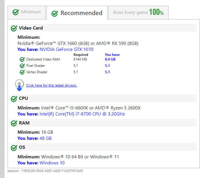Viewport: 202px width, 178px height.
Task: Click the Video Card section header
Action: click(31, 28)
